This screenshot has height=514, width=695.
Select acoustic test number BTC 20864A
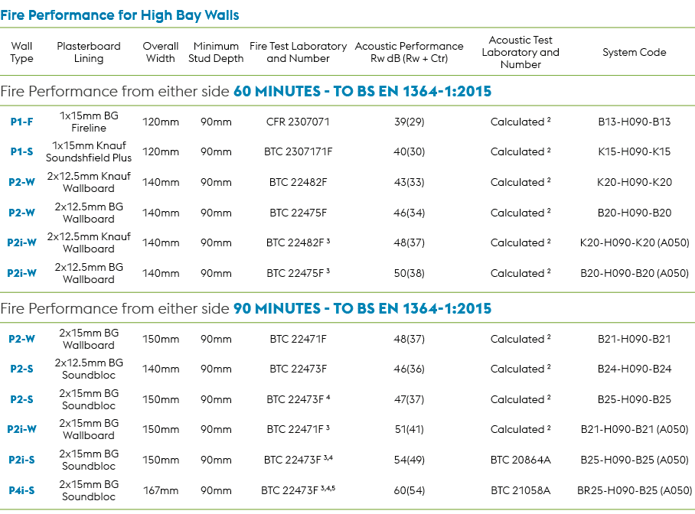520,460
